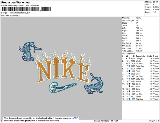
Task: Click stitch count 3360 in stop 12
Action: (x=133, y=86)
